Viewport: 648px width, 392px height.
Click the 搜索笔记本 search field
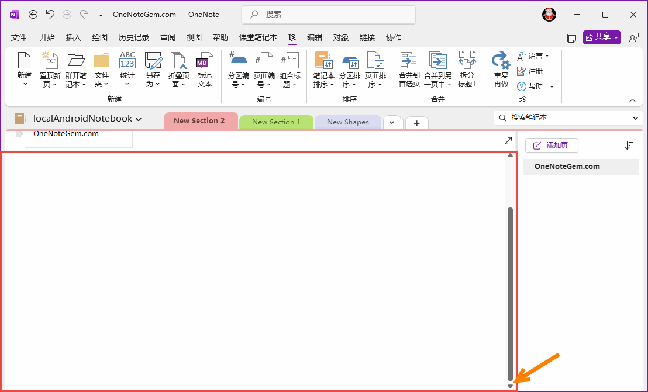point(568,118)
